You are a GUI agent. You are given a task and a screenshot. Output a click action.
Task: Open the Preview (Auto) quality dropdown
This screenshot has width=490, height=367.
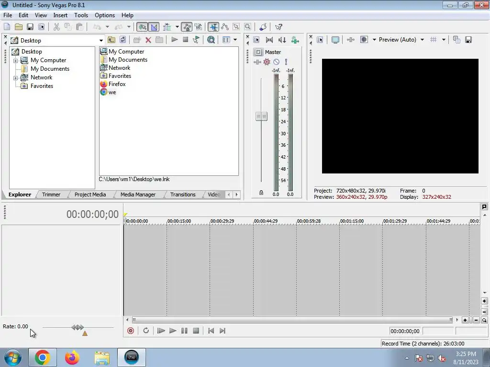(x=422, y=40)
